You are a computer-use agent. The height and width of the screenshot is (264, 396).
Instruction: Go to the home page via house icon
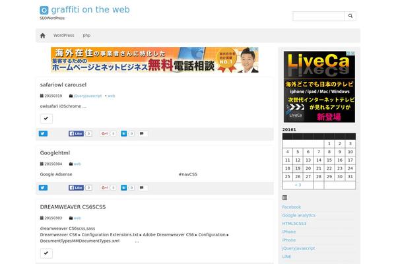(43, 36)
